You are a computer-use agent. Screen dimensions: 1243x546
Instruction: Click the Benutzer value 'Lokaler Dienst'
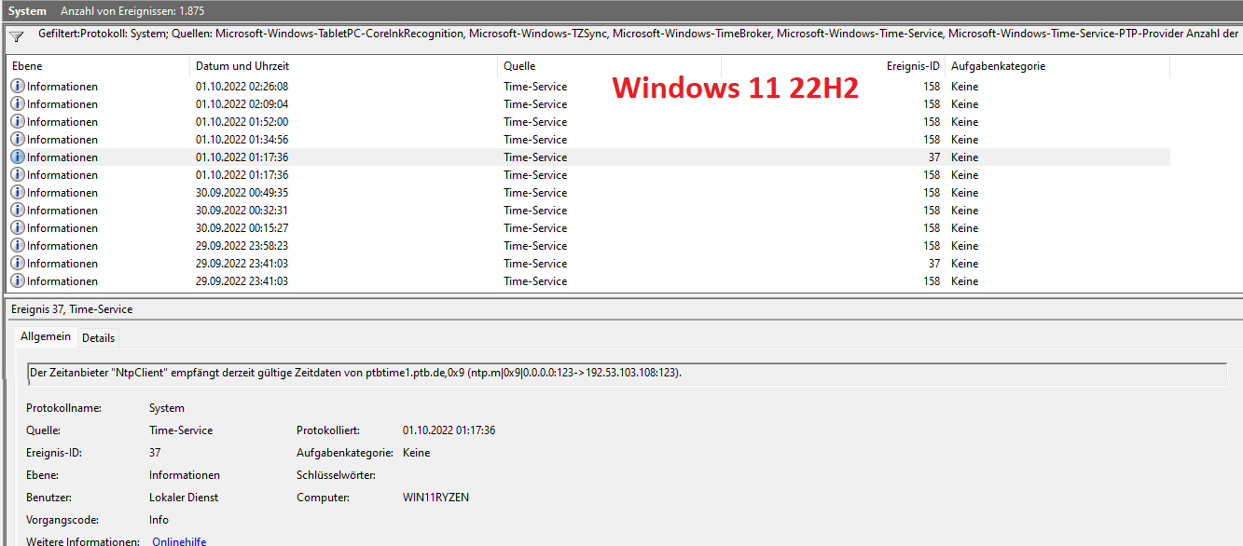(x=184, y=497)
